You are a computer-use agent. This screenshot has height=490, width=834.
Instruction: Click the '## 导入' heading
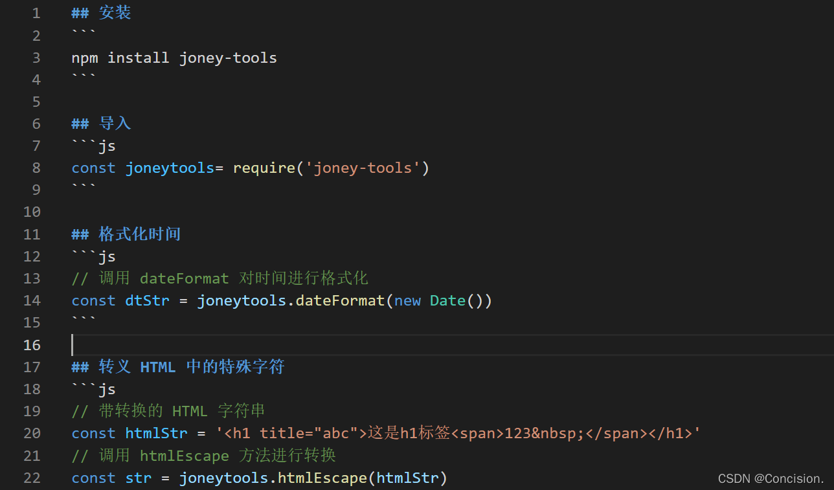coord(102,124)
